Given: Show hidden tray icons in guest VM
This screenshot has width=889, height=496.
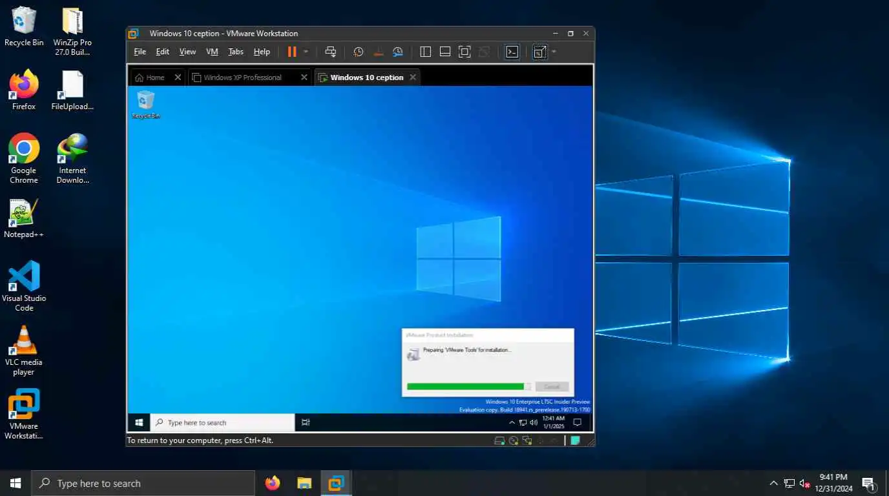Looking at the screenshot, I should (512, 422).
